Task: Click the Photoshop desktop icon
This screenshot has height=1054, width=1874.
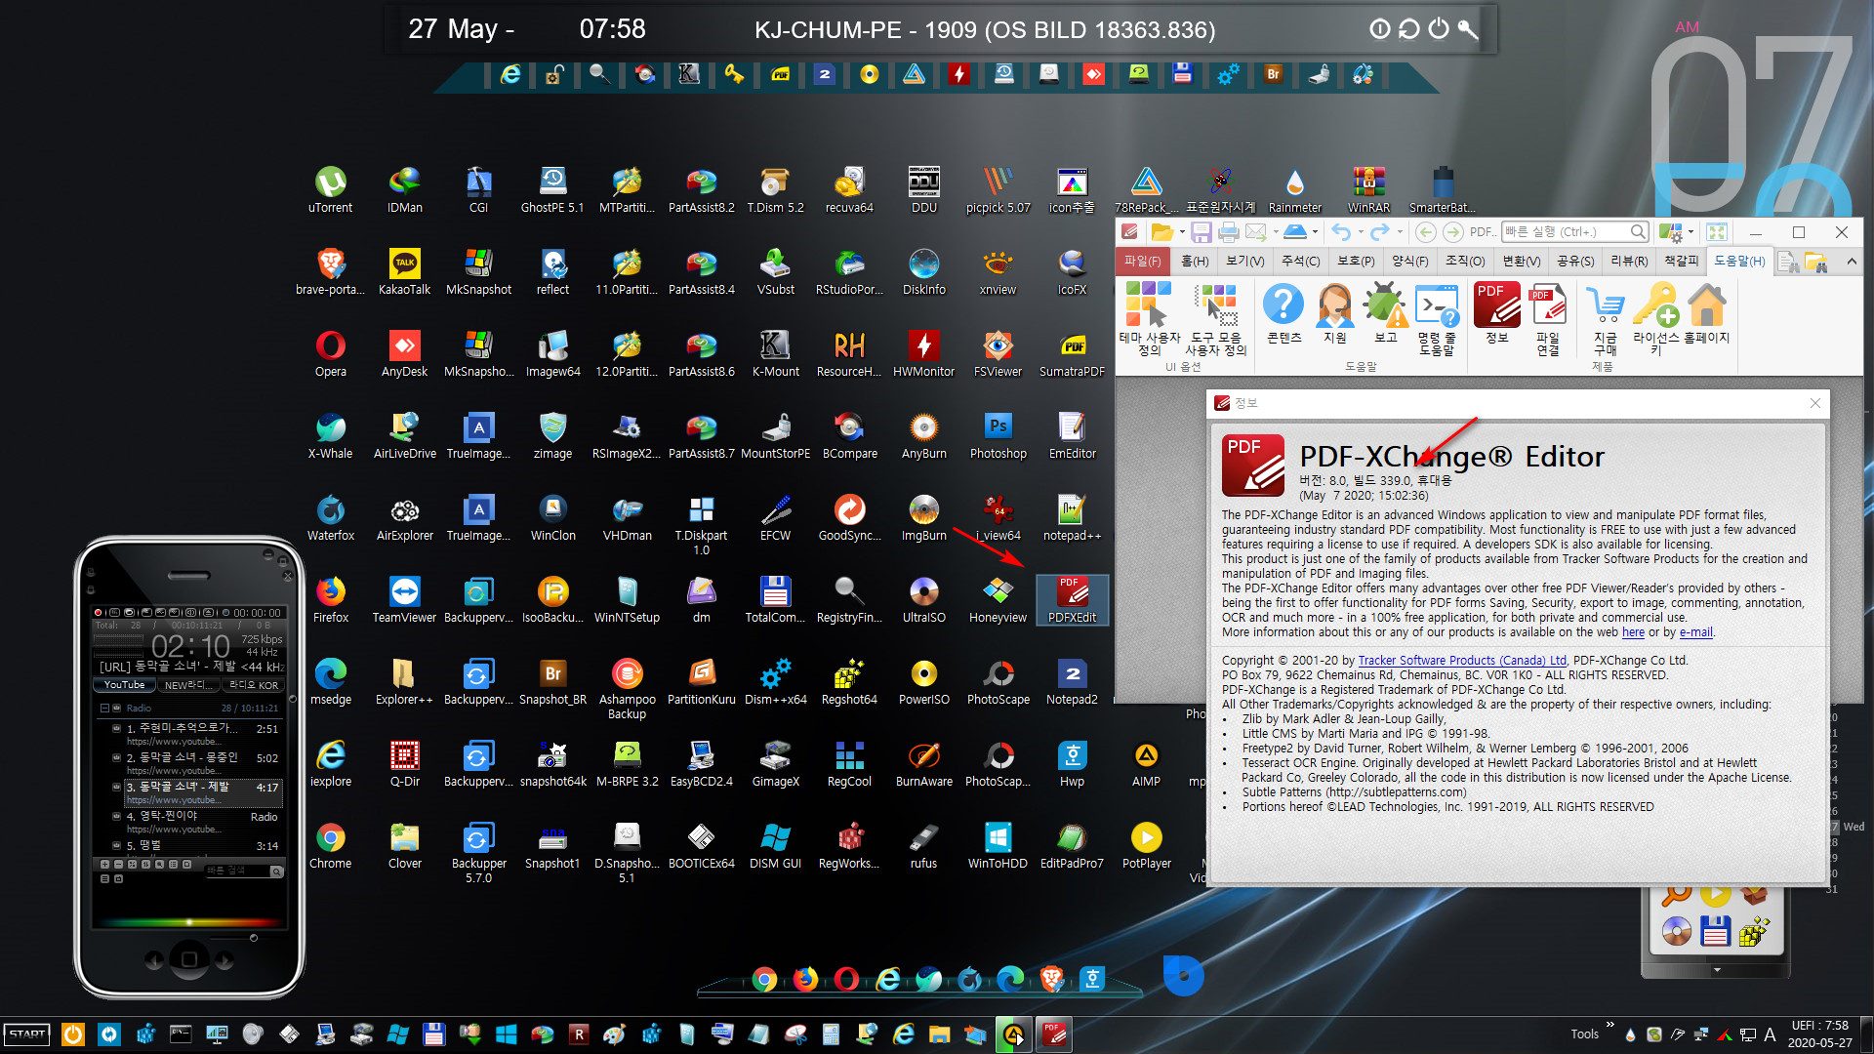Action: 998,435
